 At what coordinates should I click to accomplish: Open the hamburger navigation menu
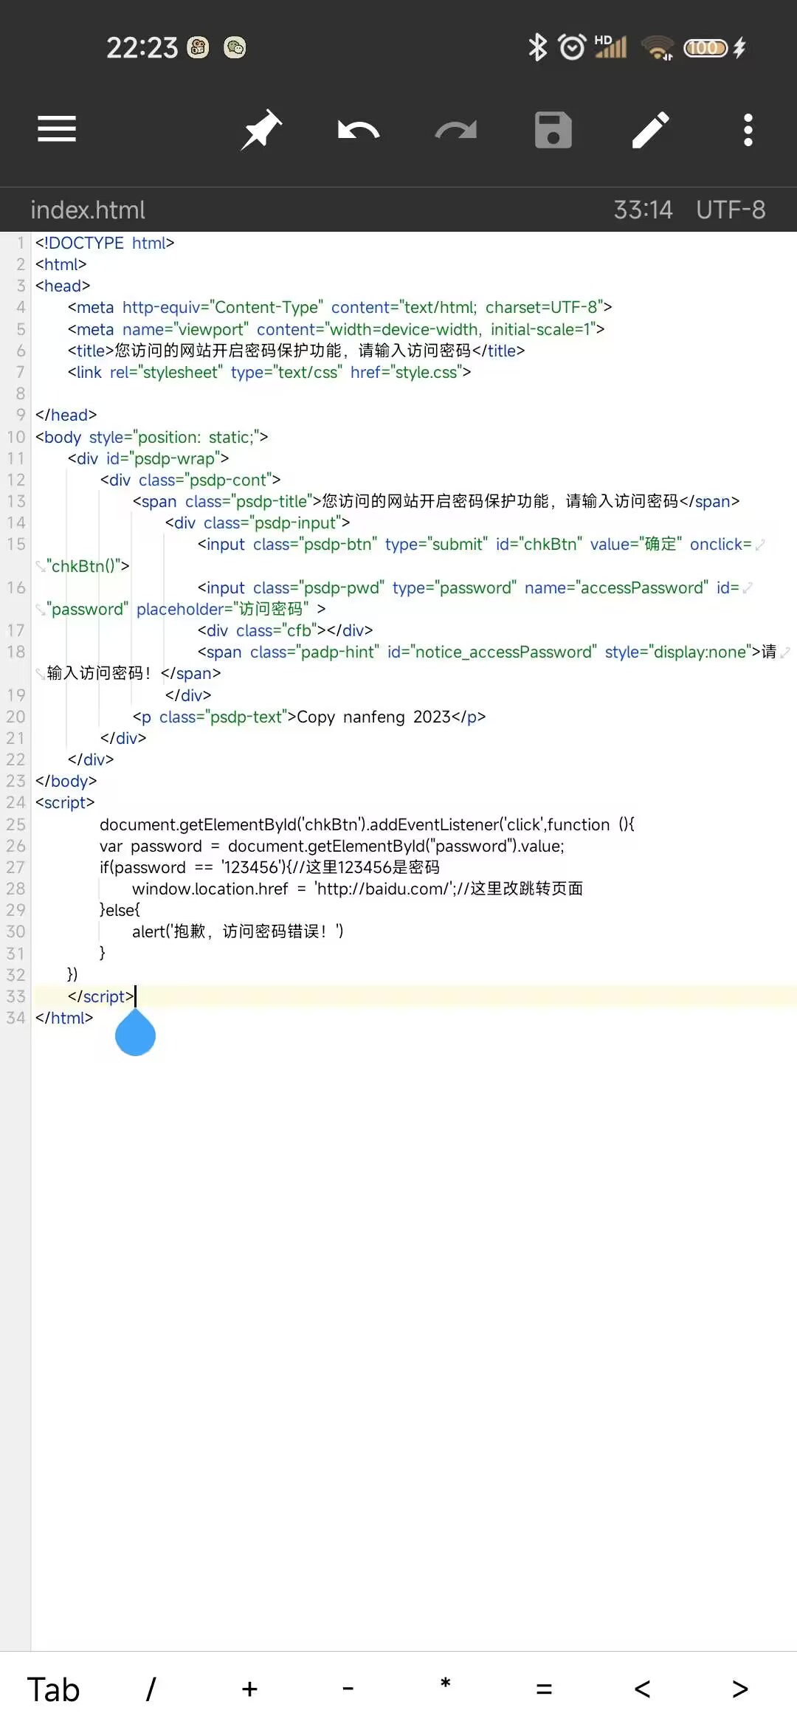coord(57,129)
